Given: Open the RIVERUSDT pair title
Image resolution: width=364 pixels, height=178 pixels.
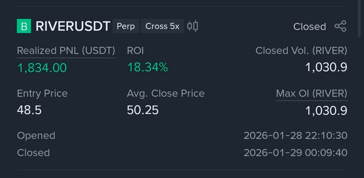Looking at the screenshot, I should point(73,26).
